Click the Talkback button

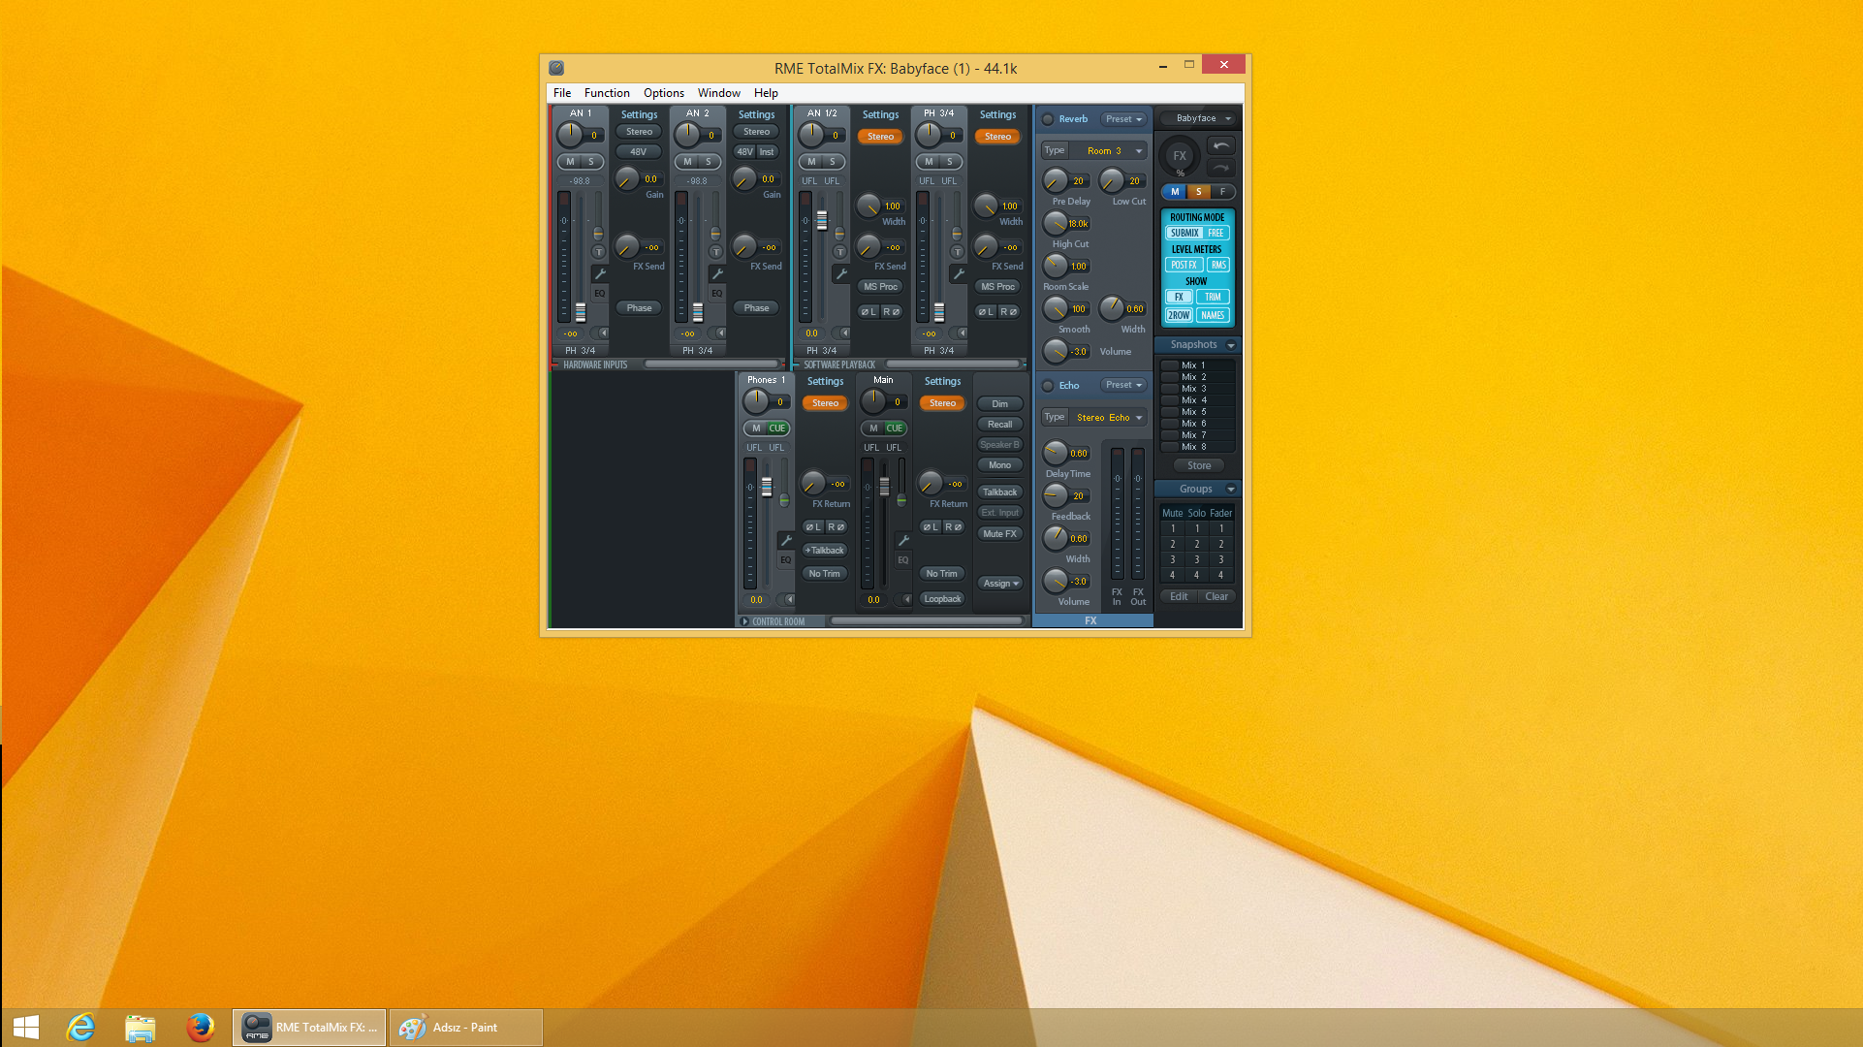[999, 492]
